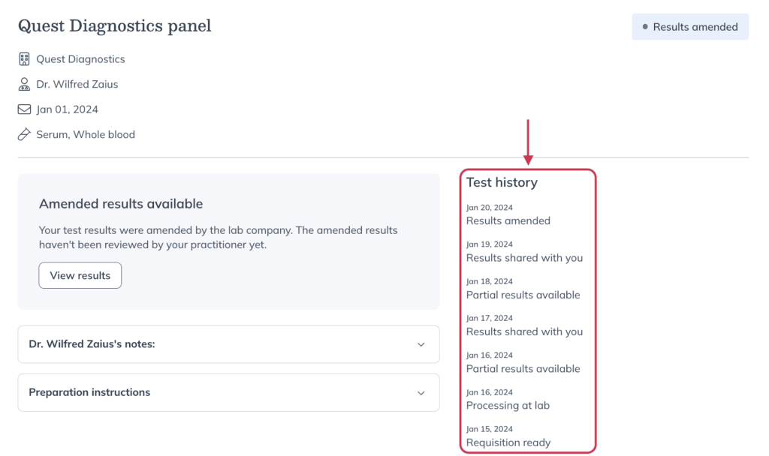Screen dimensions: 769x456
Task: Click the Test history heading
Action: point(502,182)
